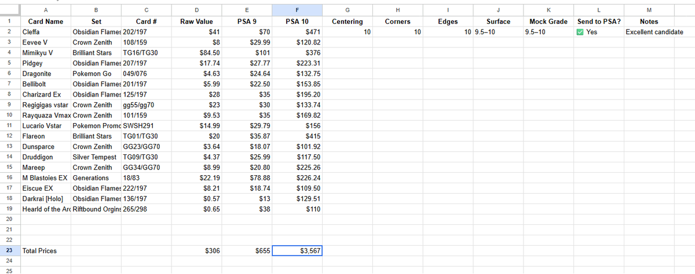Image resolution: width=695 pixels, height=274 pixels.
Task: Click the 'Notes' header cell
Action: click(x=649, y=21)
